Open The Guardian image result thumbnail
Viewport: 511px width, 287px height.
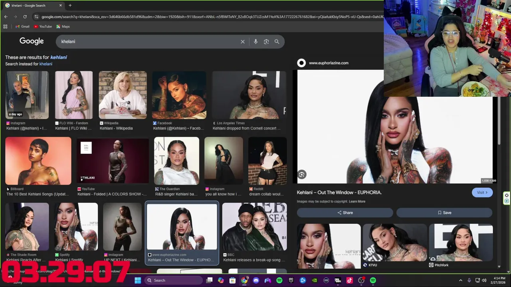[176, 161]
